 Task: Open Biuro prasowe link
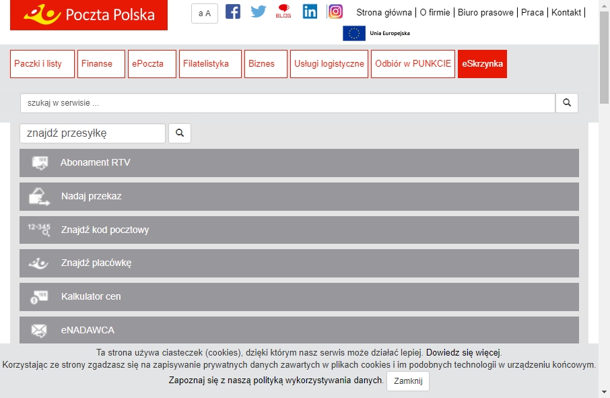(x=485, y=12)
